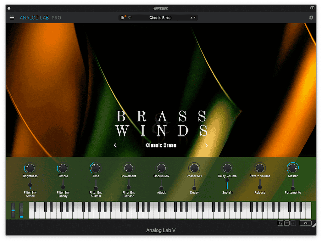This screenshot has height=242, width=322.
Task: Click the Attack fader
Action: tap(161, 184)
